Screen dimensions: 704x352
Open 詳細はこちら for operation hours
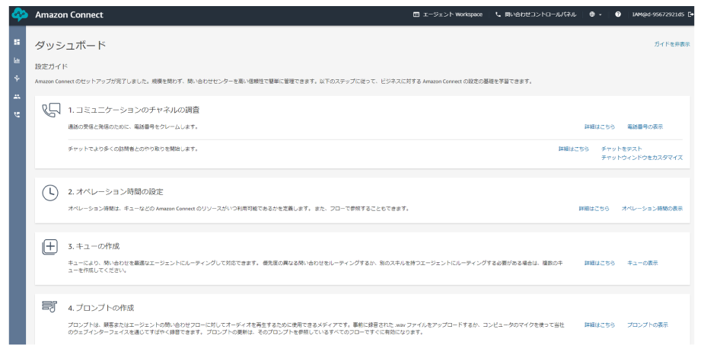(x=594, y=209)
